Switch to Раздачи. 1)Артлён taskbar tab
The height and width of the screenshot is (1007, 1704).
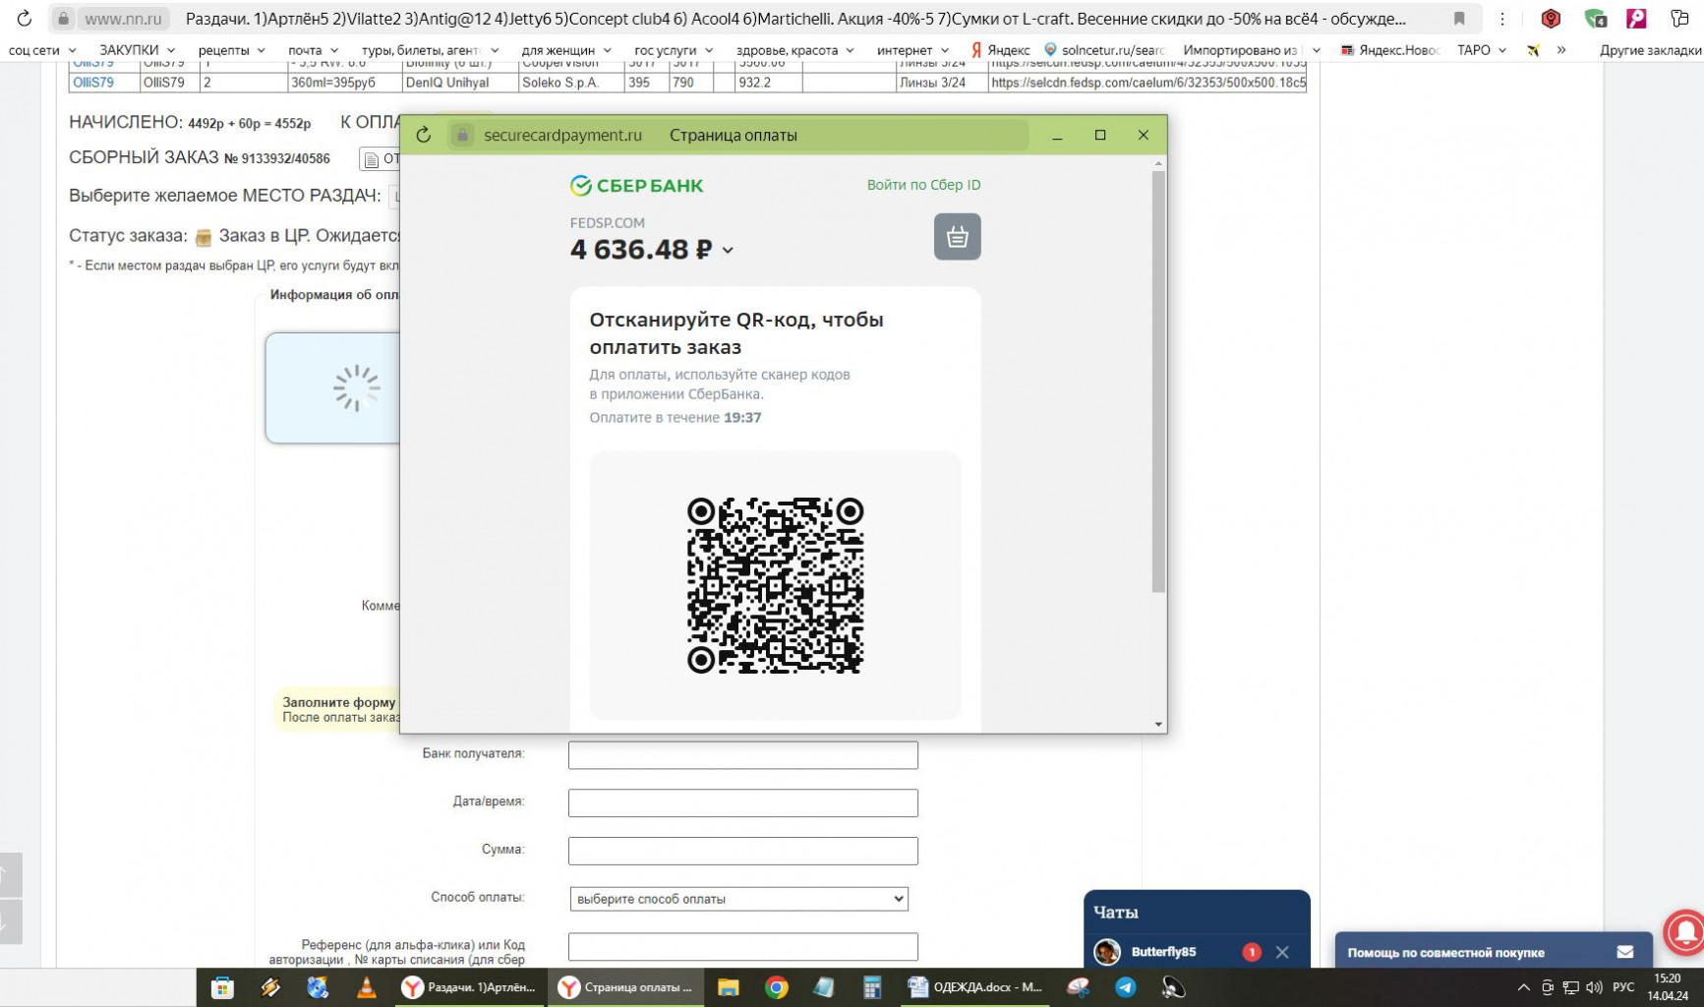(470, 987)
